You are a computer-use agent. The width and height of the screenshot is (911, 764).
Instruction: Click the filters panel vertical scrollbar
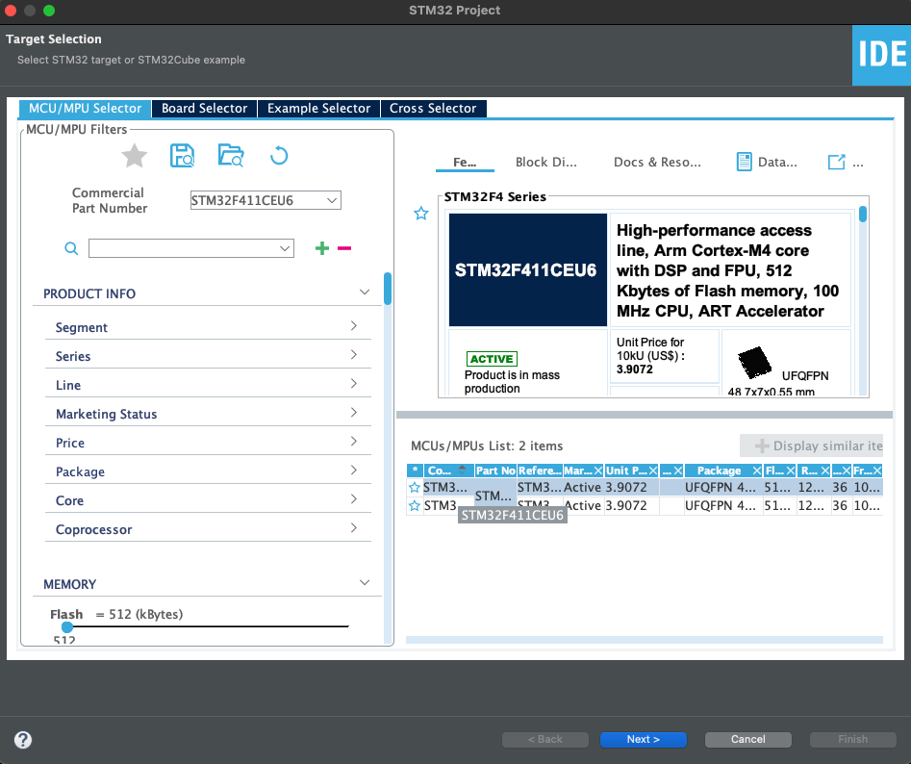[388, 288]
